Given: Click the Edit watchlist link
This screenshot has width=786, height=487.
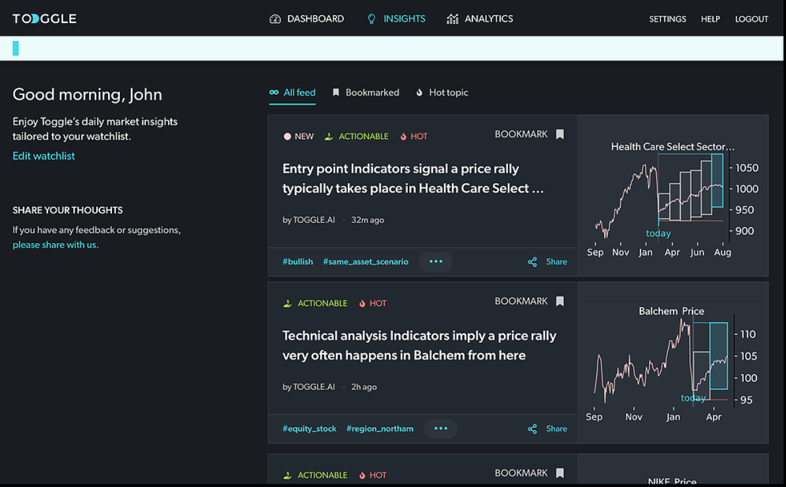Looking at the screenshot, I should tap(43, 156).
